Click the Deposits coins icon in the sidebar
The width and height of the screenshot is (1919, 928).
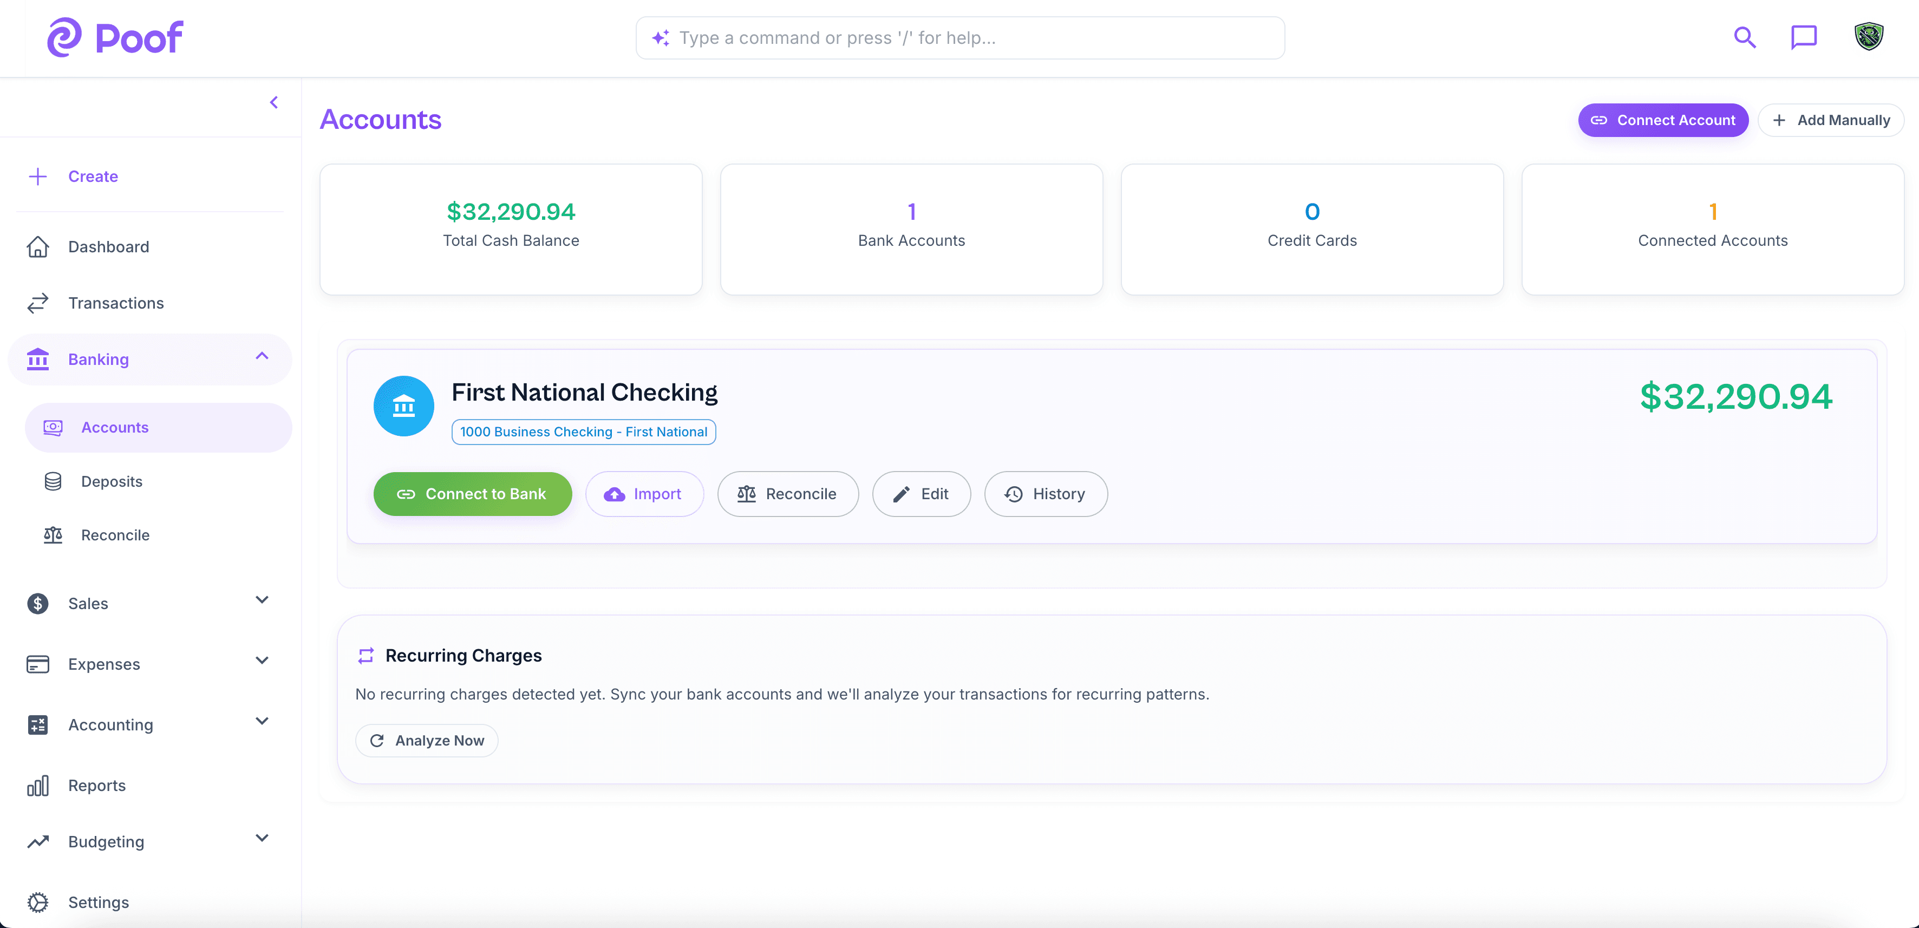(x=52, y=481)
